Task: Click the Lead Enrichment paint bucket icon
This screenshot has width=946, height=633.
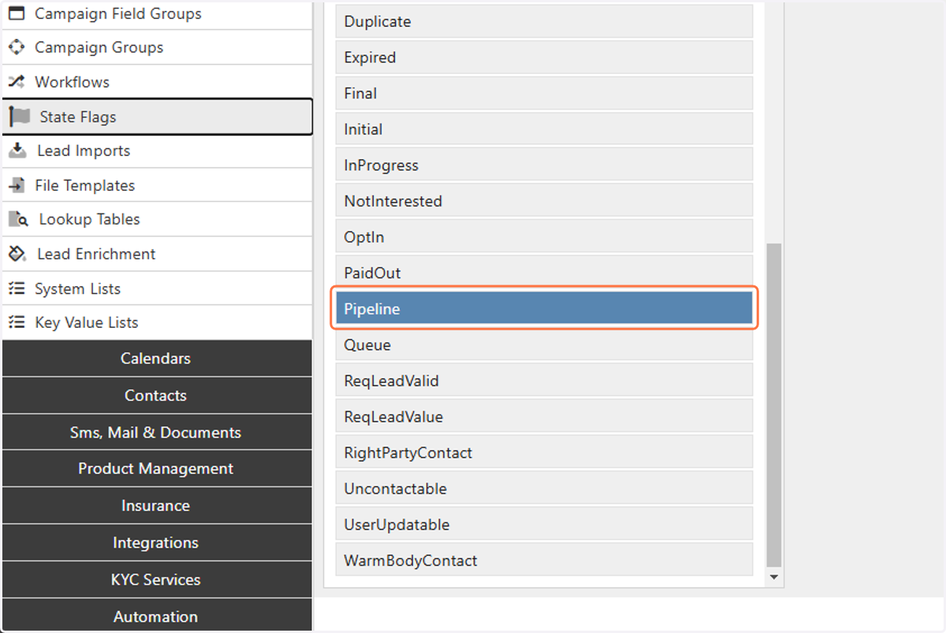Action: tap(17, 254)
